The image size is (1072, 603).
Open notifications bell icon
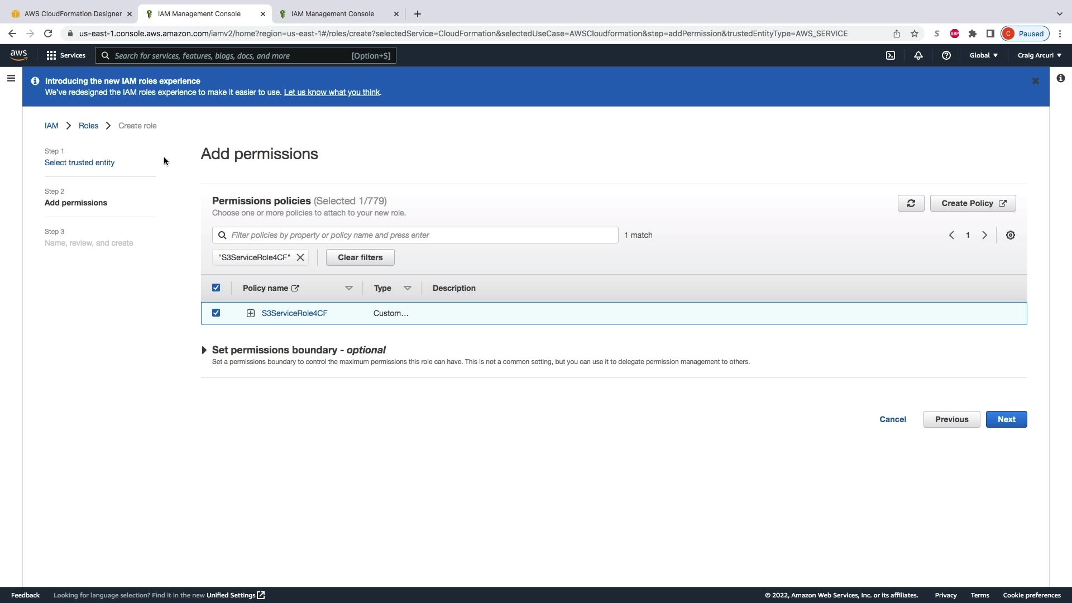(x=918, y=55)
